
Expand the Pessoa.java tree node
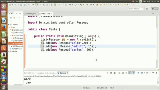click(12, 33)
